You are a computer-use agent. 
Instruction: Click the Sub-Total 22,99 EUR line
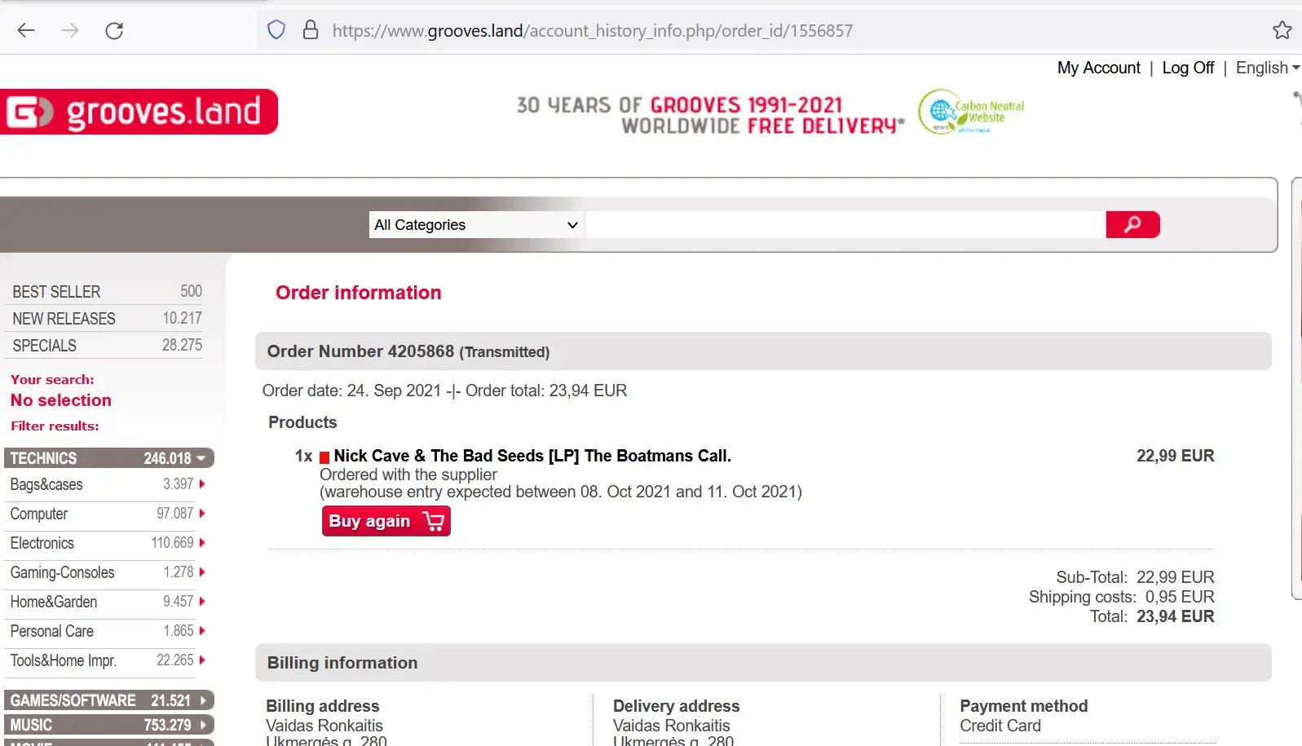tap(1135, 577)
